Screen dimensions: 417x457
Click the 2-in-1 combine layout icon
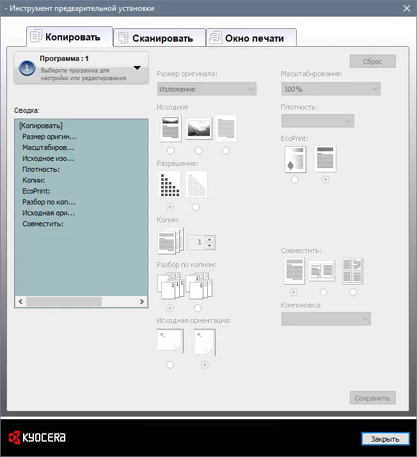point(322,270)
